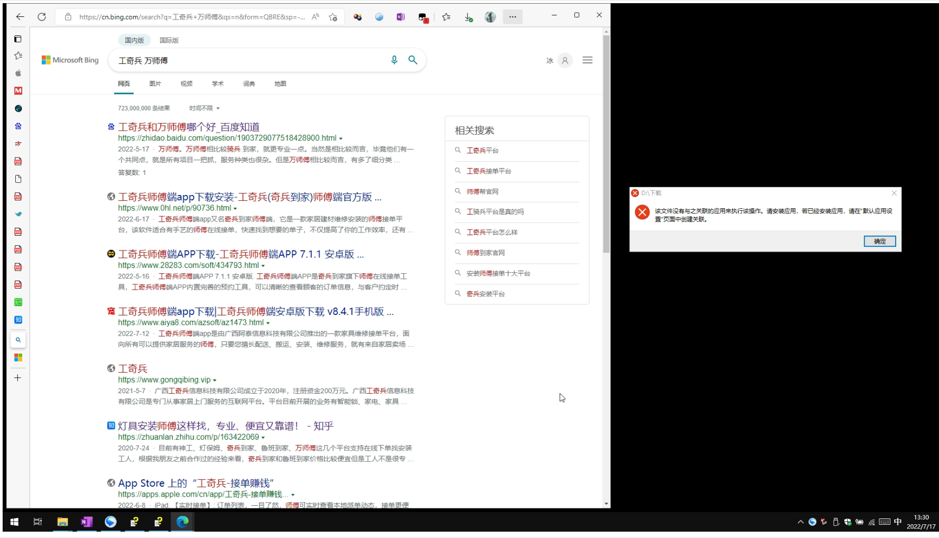Open a new tab with the plus icon

pyautogui.click(x=17, y=378)
